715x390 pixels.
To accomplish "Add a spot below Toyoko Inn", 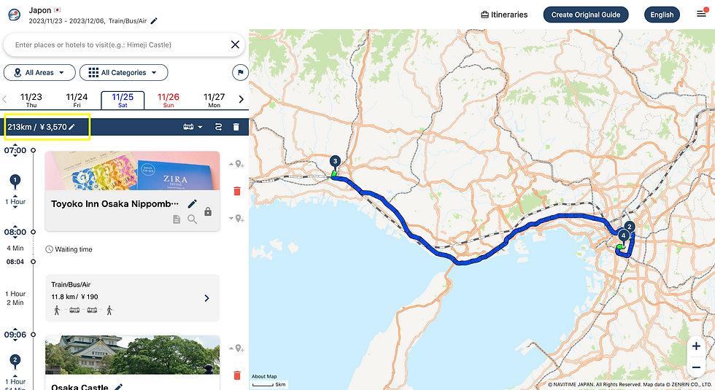I will coord(237,219).
